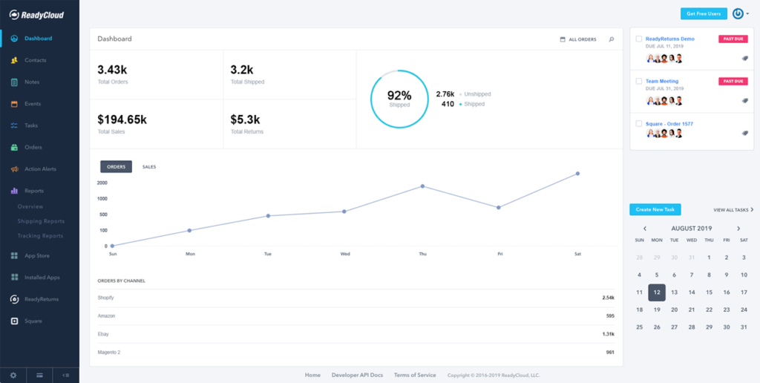Switch to the SALES chart tab
760x383 pixels.
[149, 167]
